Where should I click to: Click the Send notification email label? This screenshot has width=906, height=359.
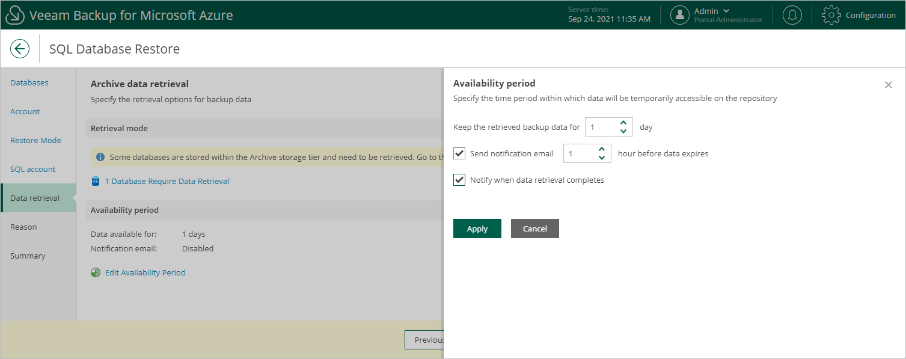[512, 153]
